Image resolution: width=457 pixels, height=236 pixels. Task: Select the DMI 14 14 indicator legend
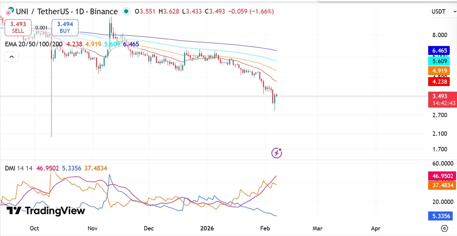[19, 168]
